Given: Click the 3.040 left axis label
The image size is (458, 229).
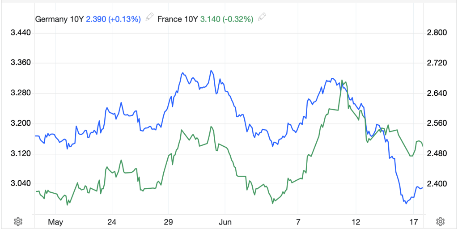Looking at the screenshot, I should [20, 183].
